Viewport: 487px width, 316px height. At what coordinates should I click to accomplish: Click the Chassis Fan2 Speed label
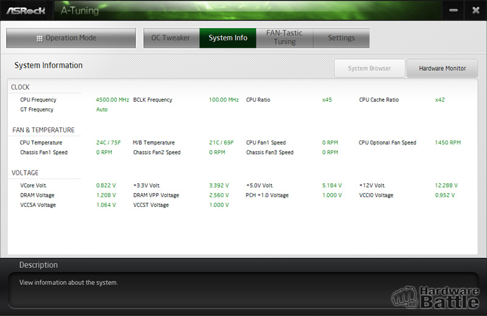(157, 152)
